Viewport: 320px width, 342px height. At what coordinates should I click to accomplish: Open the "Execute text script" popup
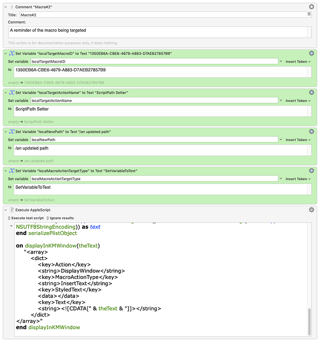coord(26,218)
